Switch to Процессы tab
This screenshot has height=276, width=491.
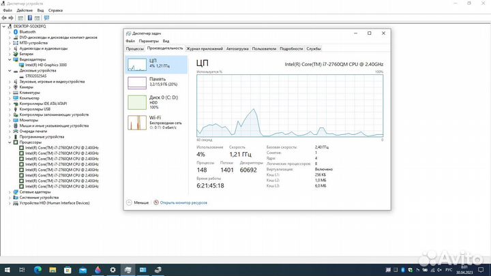[x=134, y=49]
